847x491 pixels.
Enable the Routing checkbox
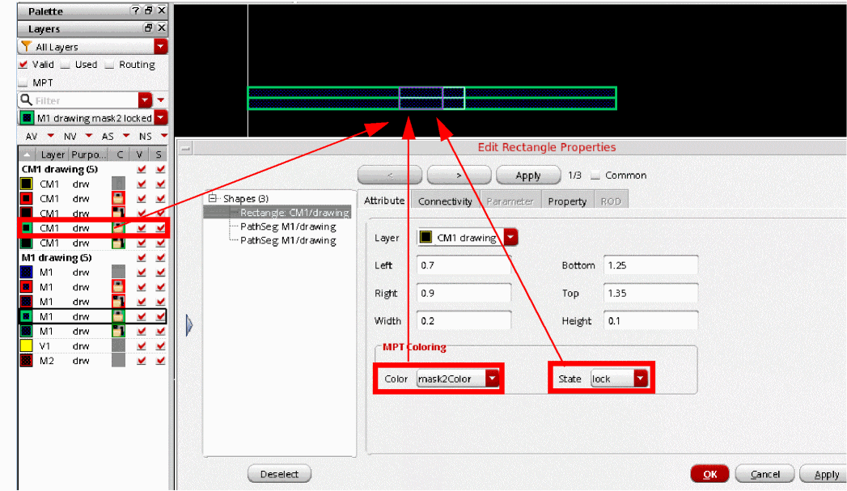pos(109,65)
